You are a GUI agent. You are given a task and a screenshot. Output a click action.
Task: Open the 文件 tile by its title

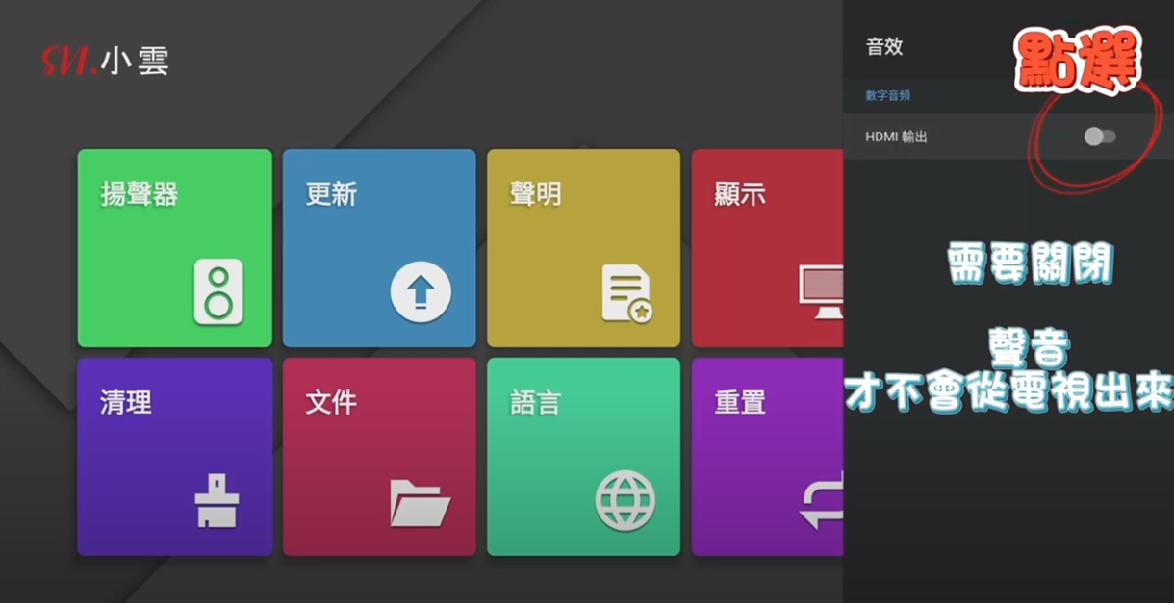click(331, 402)
